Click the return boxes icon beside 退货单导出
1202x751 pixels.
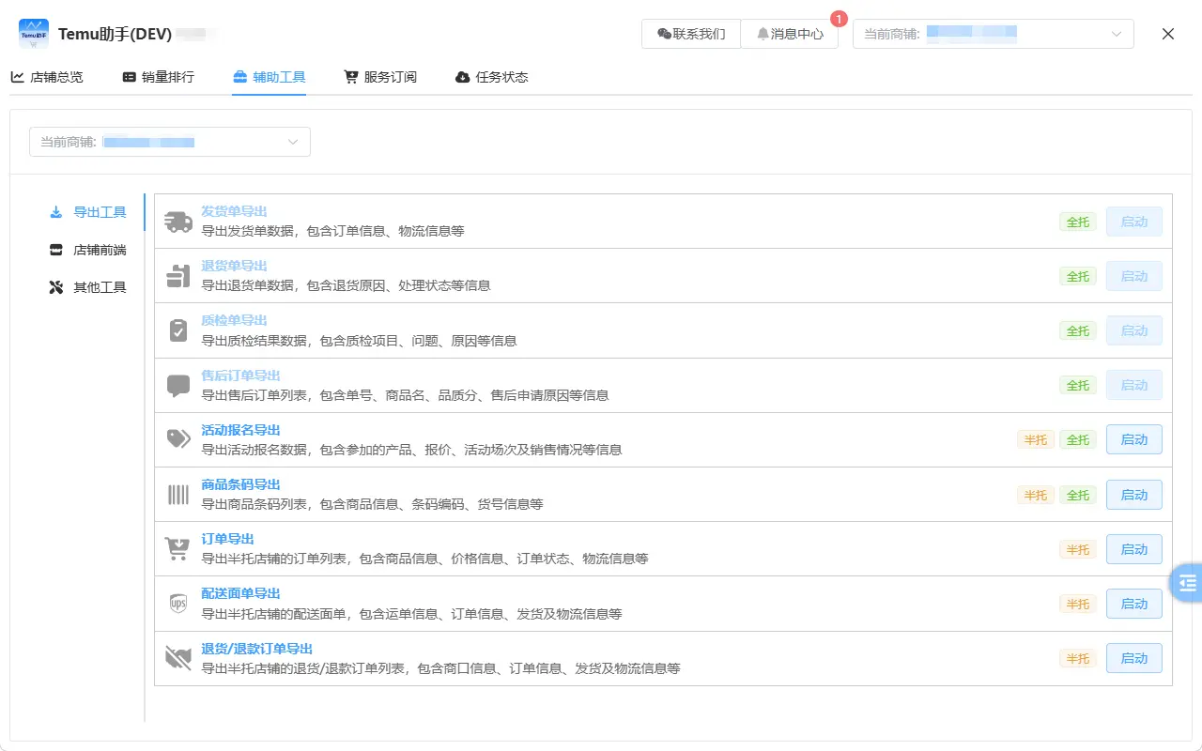pyautogui.click(x=178, y=276)
